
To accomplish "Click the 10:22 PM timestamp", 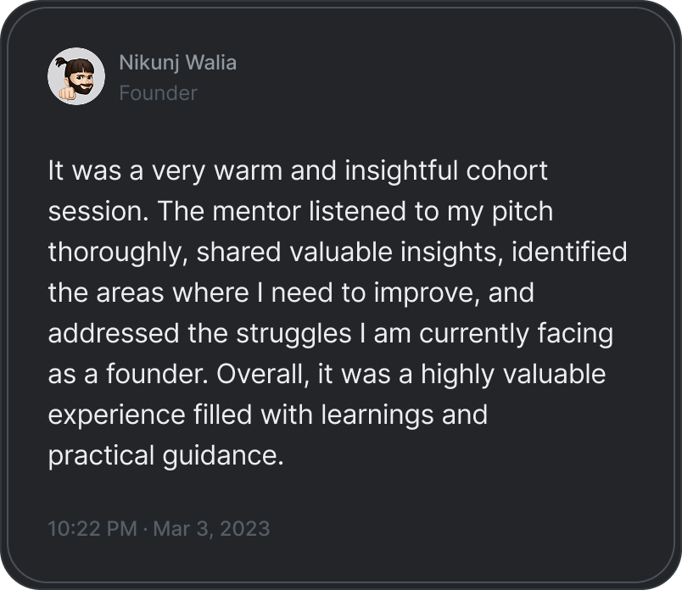I will (x=92, y=529).
